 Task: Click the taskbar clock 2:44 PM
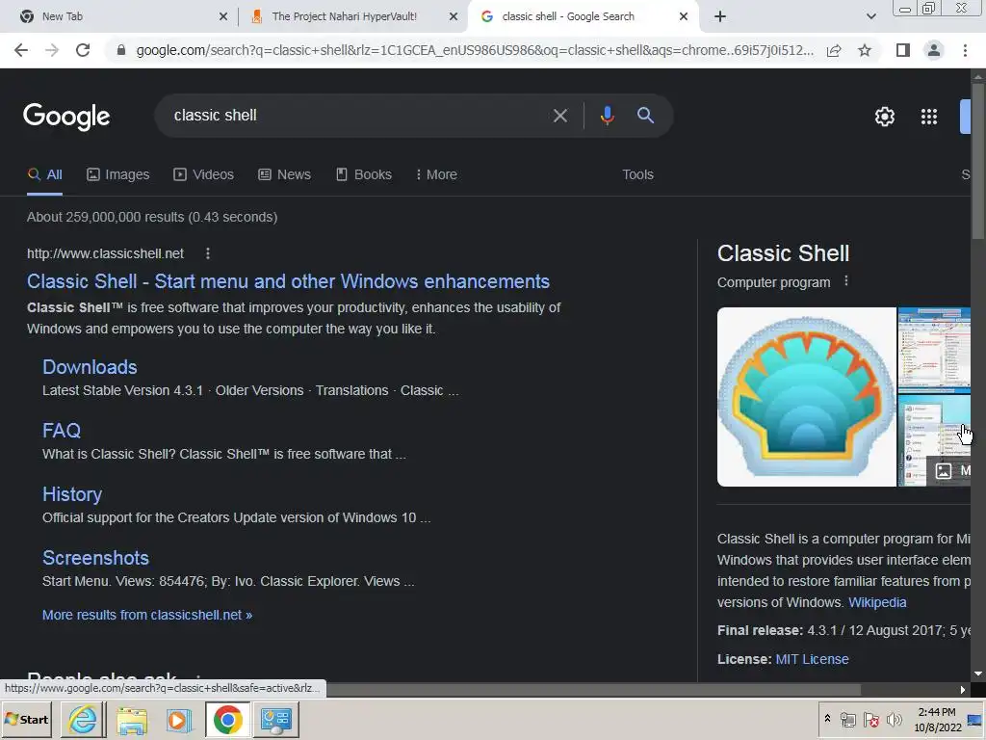937,719
